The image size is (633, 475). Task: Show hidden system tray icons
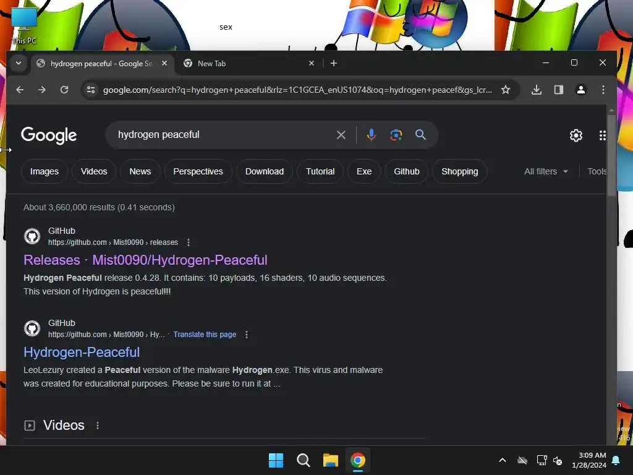[503, 460]
